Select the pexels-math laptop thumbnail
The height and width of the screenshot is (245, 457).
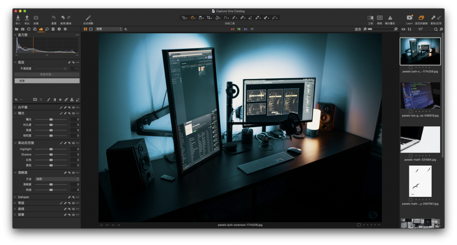(420, 140)
